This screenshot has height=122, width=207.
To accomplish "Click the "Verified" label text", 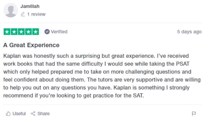I will [59, 32].
